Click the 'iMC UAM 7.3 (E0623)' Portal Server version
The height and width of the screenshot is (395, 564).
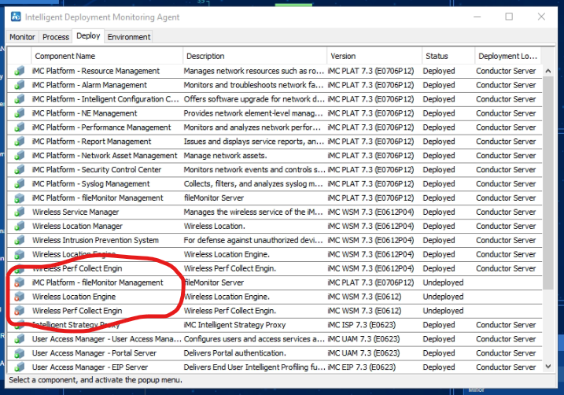[363, 353]
